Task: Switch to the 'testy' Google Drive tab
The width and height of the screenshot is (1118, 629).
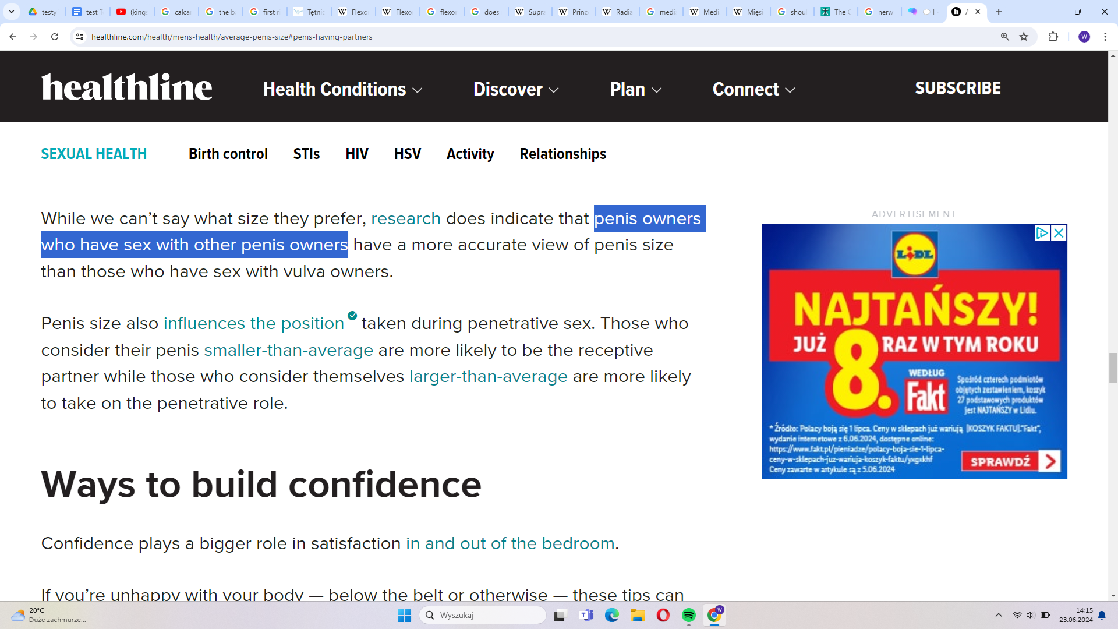Action: (43, 12)
